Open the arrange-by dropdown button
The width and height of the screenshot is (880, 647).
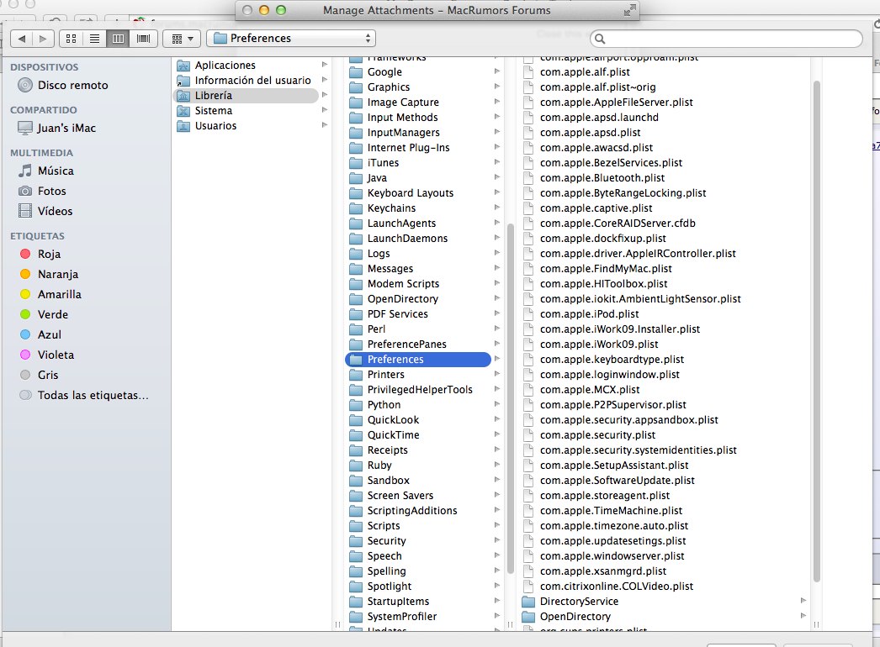[x=182, y=39]
